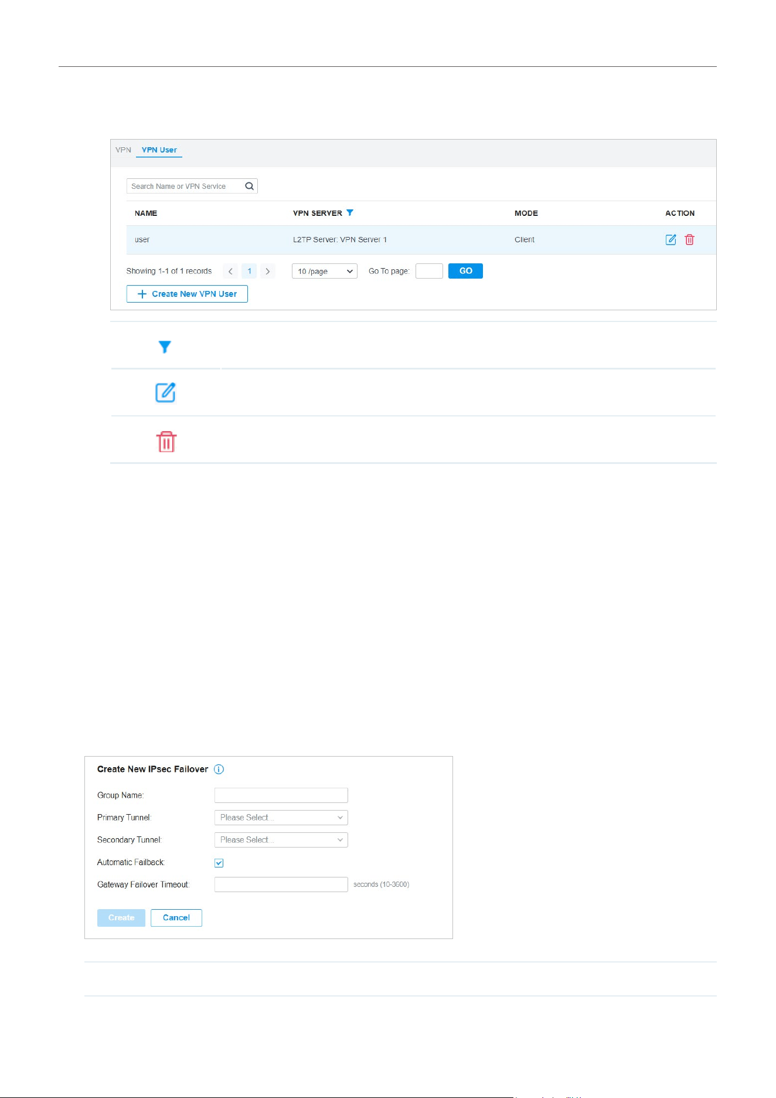Click the Cancel button

tap(176, 918)
